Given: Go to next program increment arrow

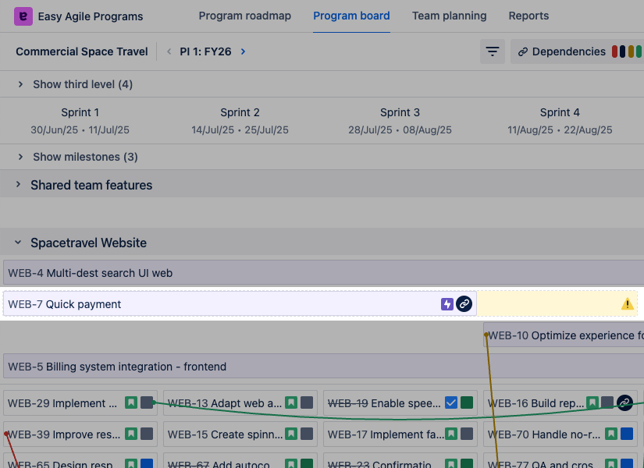Looking at the screenshot, I should [x=244, y=51].
